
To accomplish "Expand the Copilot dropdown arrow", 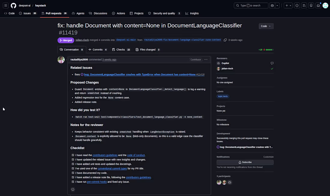I will [277, 5].
